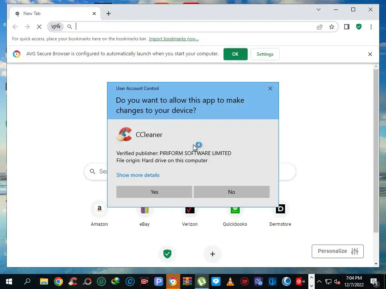The image size is (386, 289).
Task: Click the CCleaner app icon in the dialog
Action: pos(124,134)
